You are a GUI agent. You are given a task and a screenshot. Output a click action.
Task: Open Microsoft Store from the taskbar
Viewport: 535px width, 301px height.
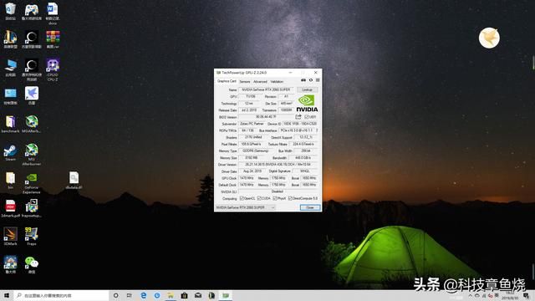[184, 295]
